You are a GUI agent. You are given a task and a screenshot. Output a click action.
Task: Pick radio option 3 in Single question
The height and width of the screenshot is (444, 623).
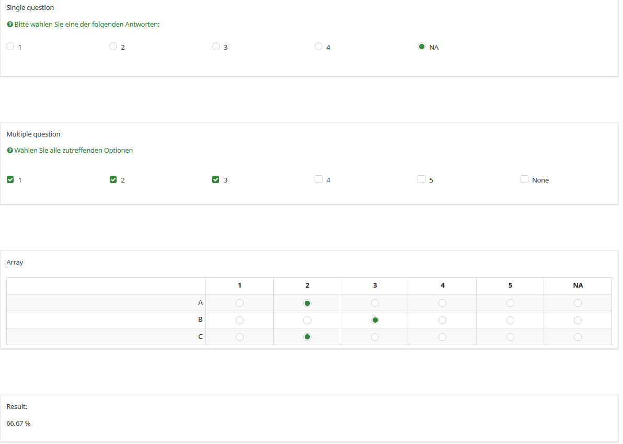pyautogui.click(x=216, y=47)
